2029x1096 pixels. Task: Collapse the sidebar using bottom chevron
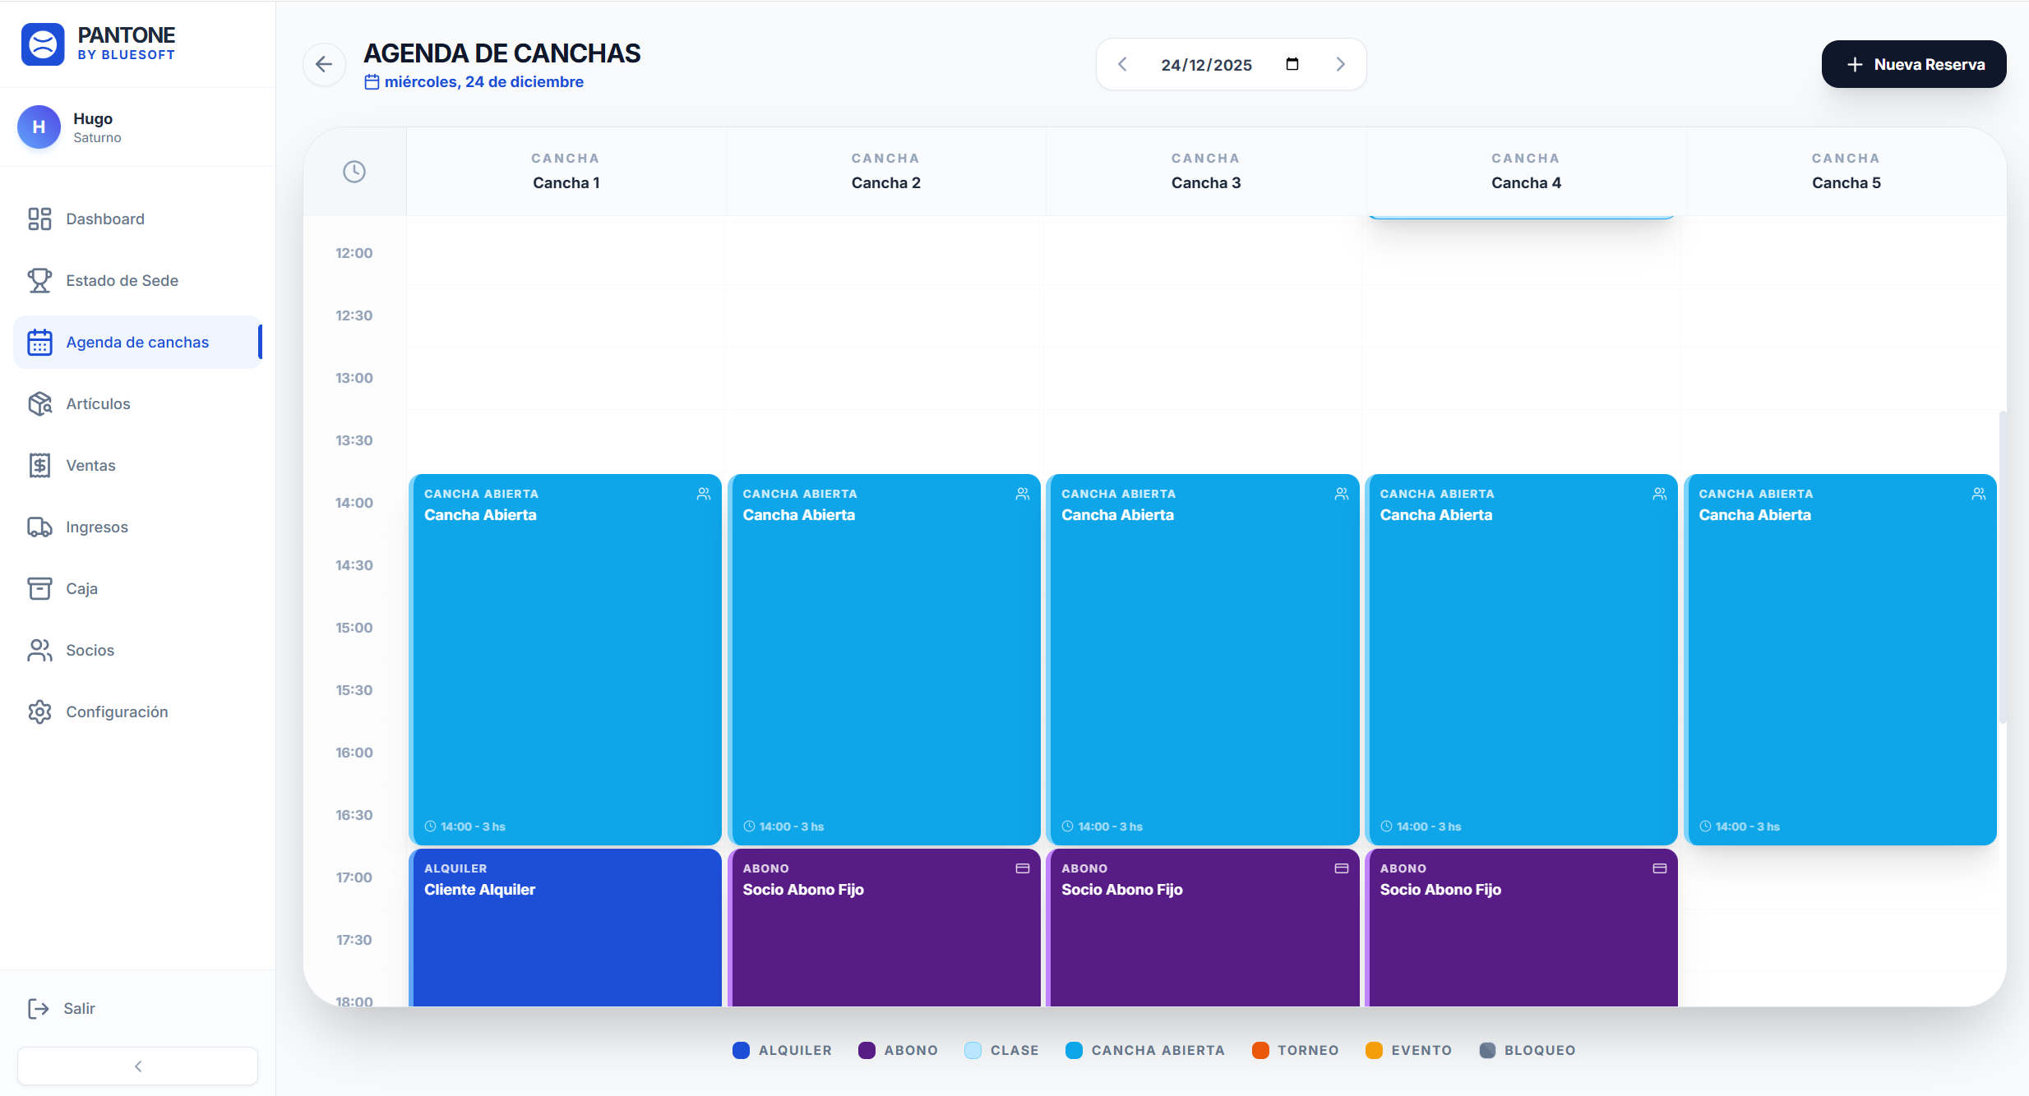point(138,1066)
